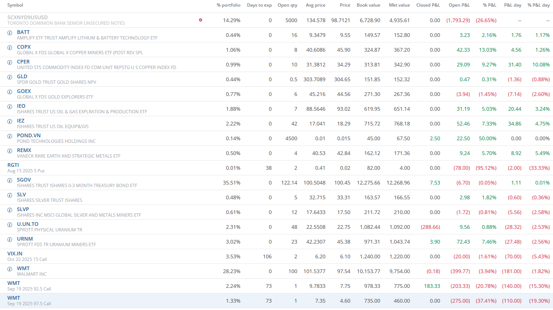Click CPER's 10.08% day P&L cell
The height and width of the screenshot is (310, 553).
[541, 65]
